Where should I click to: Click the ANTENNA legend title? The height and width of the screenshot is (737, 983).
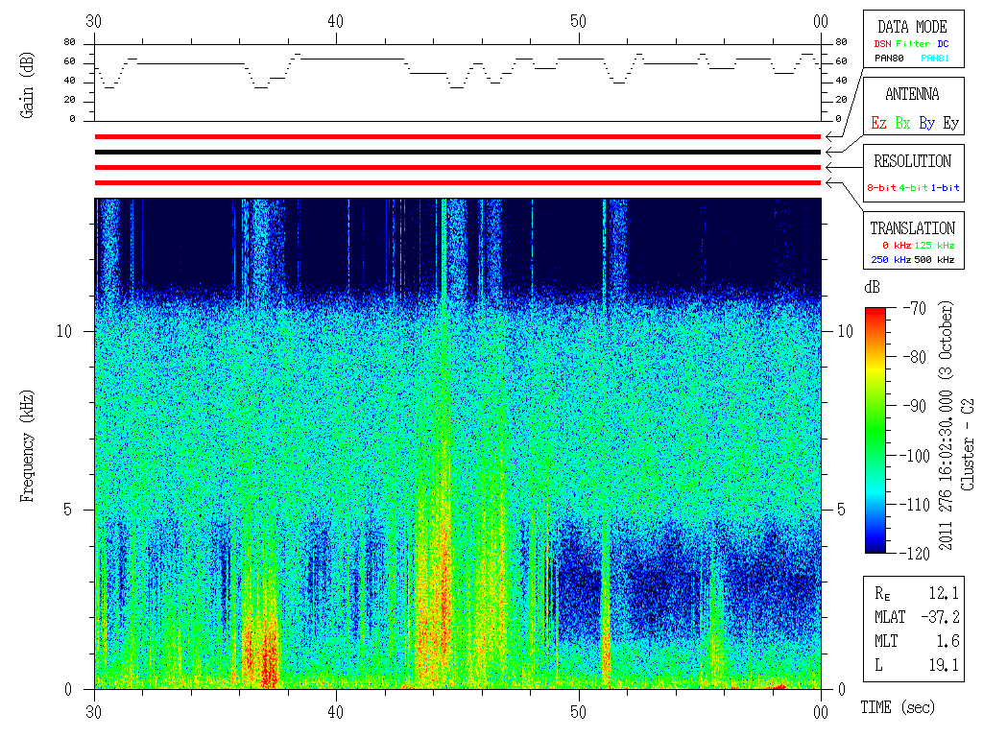pos(912,95)
